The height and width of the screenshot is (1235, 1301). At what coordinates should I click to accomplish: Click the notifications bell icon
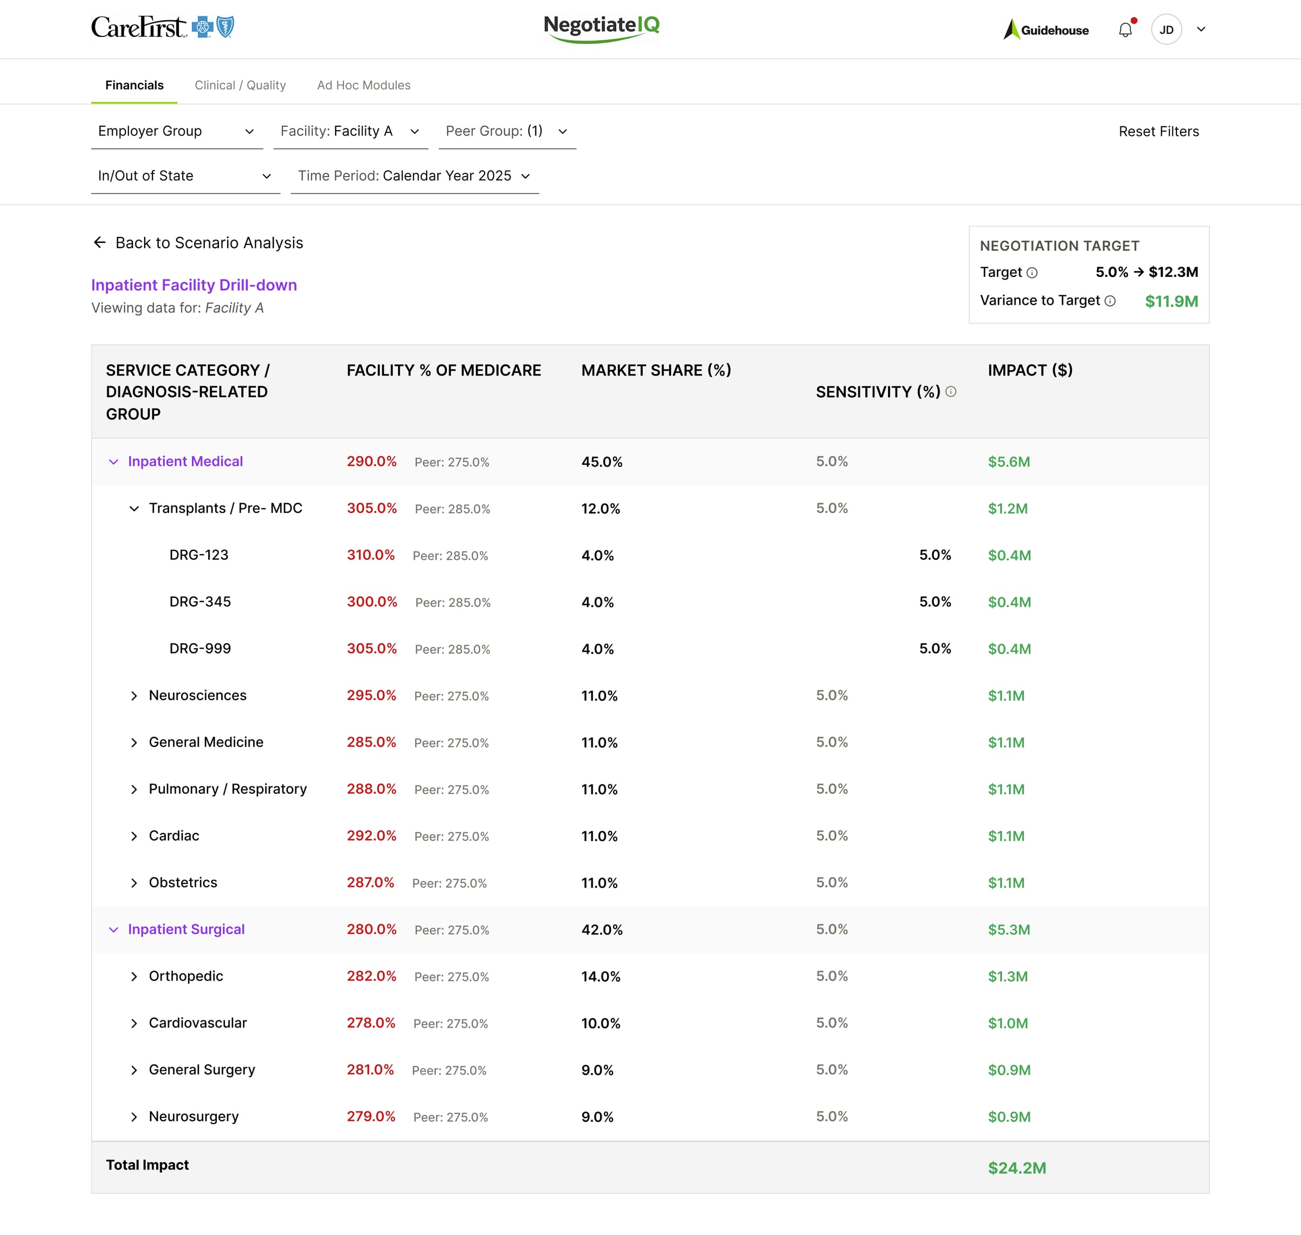pos(1125,30)
